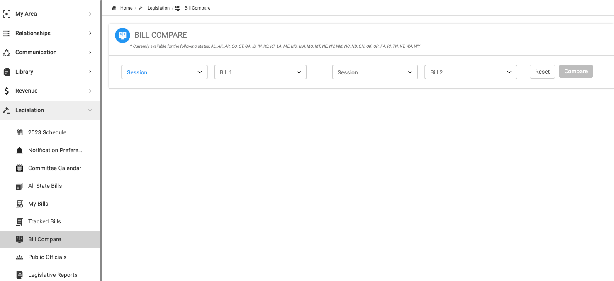Collapse the Legislation menu chevron
Viewport: 614px width, 281px height.
pos(90,110)
